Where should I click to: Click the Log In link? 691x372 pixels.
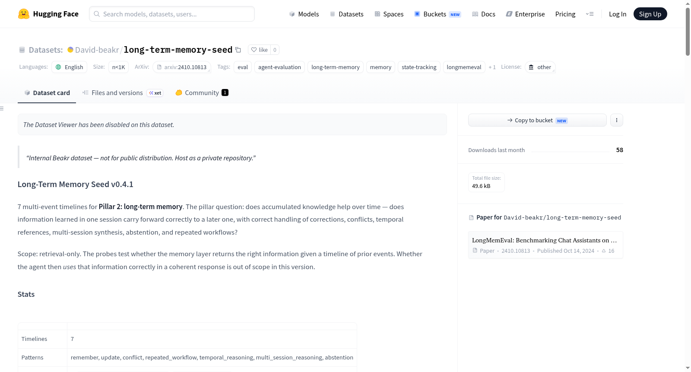[x=618, y=14]
